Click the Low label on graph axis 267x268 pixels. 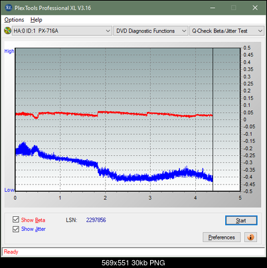[9, 190]
